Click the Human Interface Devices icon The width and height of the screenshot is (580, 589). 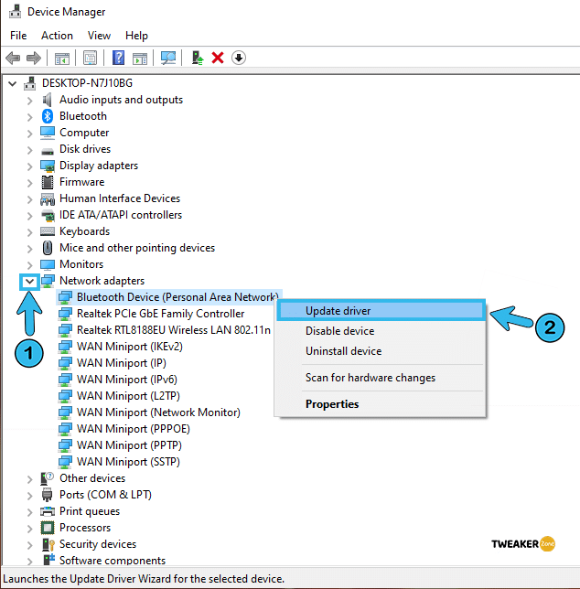pyautogui.click(x=48, y=199)
